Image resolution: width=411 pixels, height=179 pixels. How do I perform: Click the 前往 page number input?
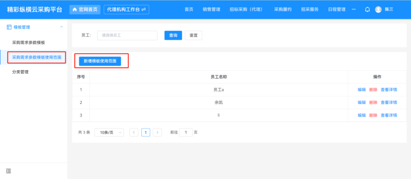pyautogui.click(x=186, y=133)
